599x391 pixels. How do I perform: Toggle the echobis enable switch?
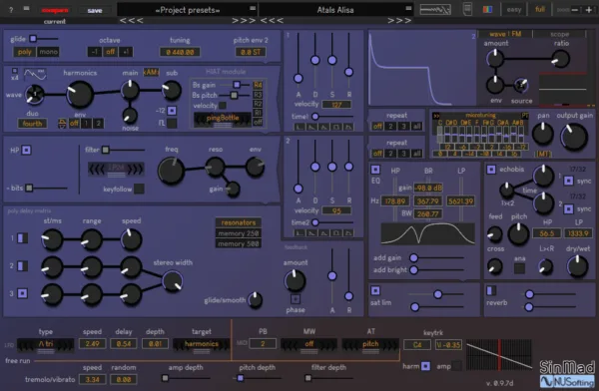coord(491,170)
